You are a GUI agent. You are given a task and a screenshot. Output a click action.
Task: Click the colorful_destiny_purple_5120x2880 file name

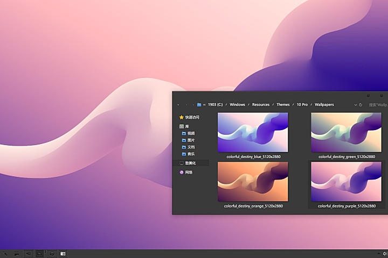click(347, 206)
